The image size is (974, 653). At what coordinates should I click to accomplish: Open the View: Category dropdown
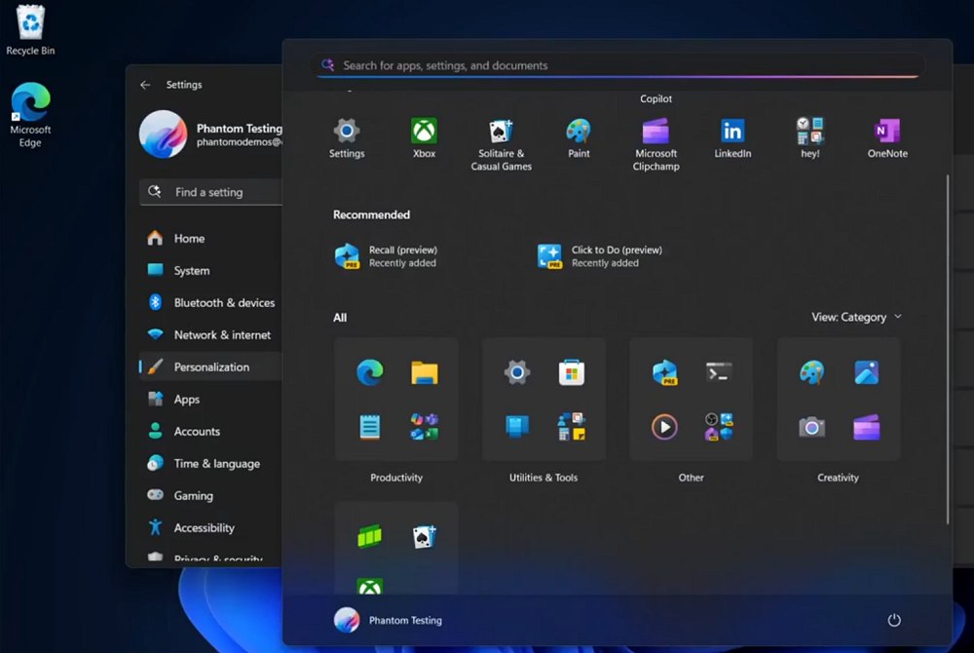coord(856,317)
